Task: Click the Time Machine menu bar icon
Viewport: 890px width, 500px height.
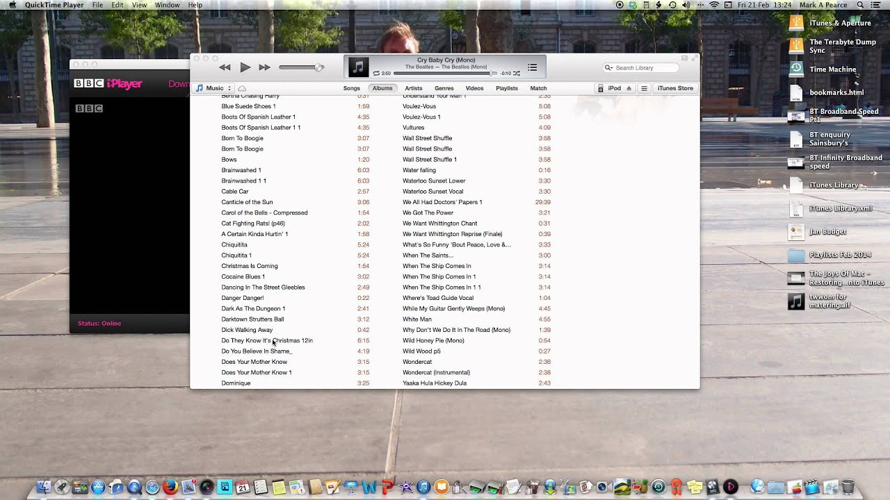Action: [672, 5]
